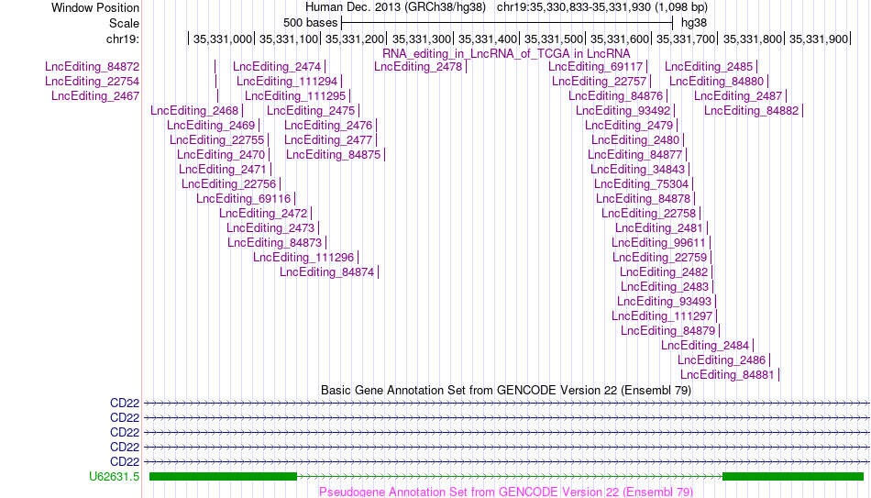The width and height of the screenshot is (871, 498).
Task: Select the left green U62631.5 exon block
Action: click(x=224, y=476)
